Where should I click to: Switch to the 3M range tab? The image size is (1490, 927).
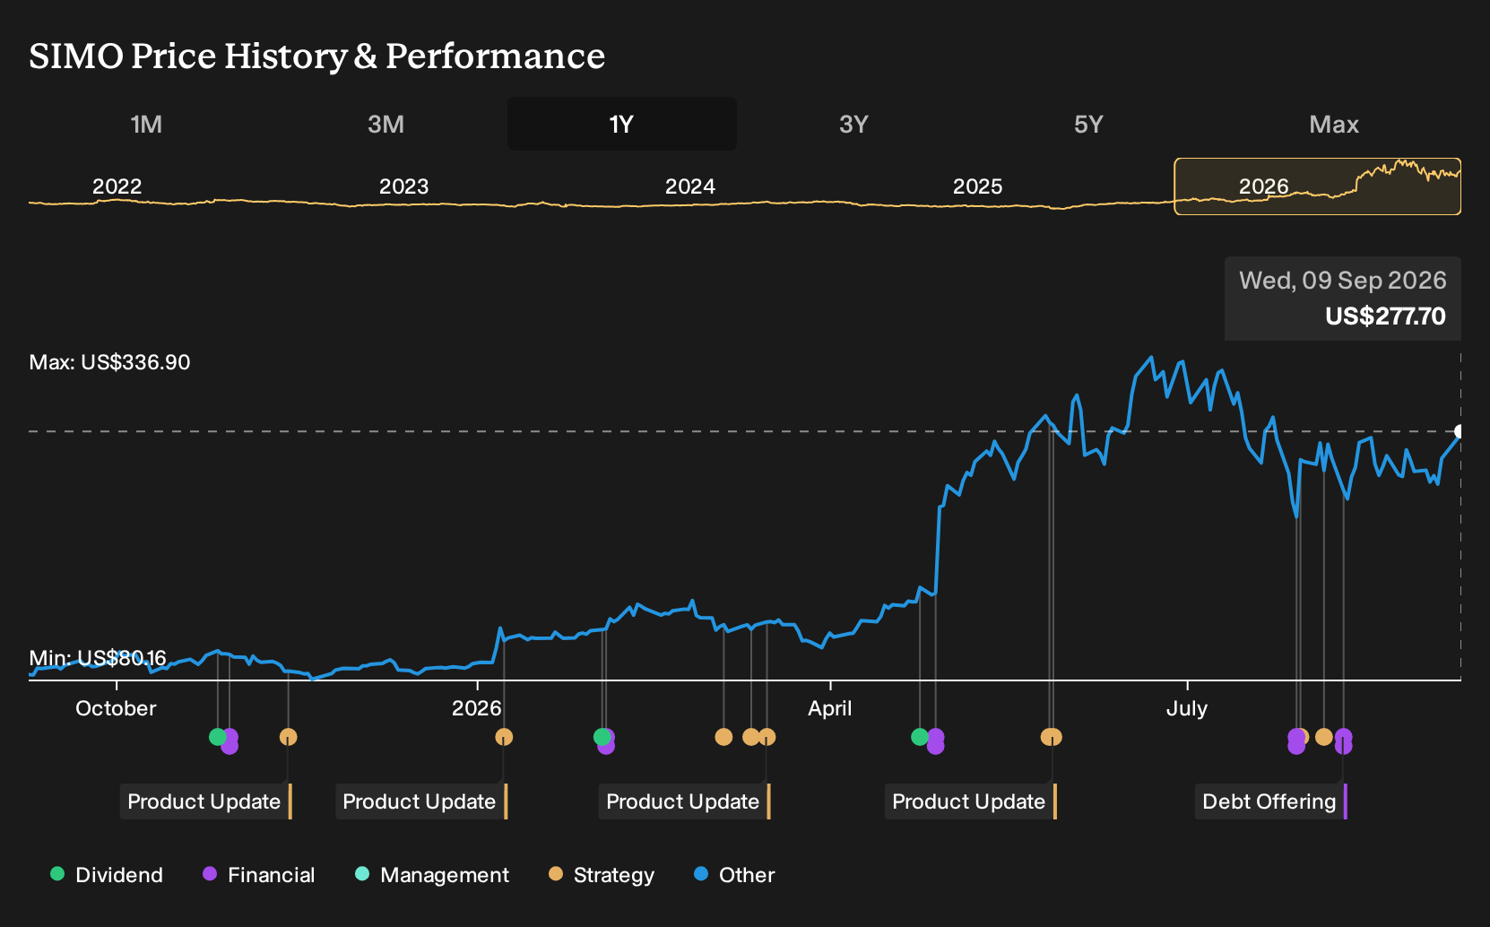click(385, 124)
